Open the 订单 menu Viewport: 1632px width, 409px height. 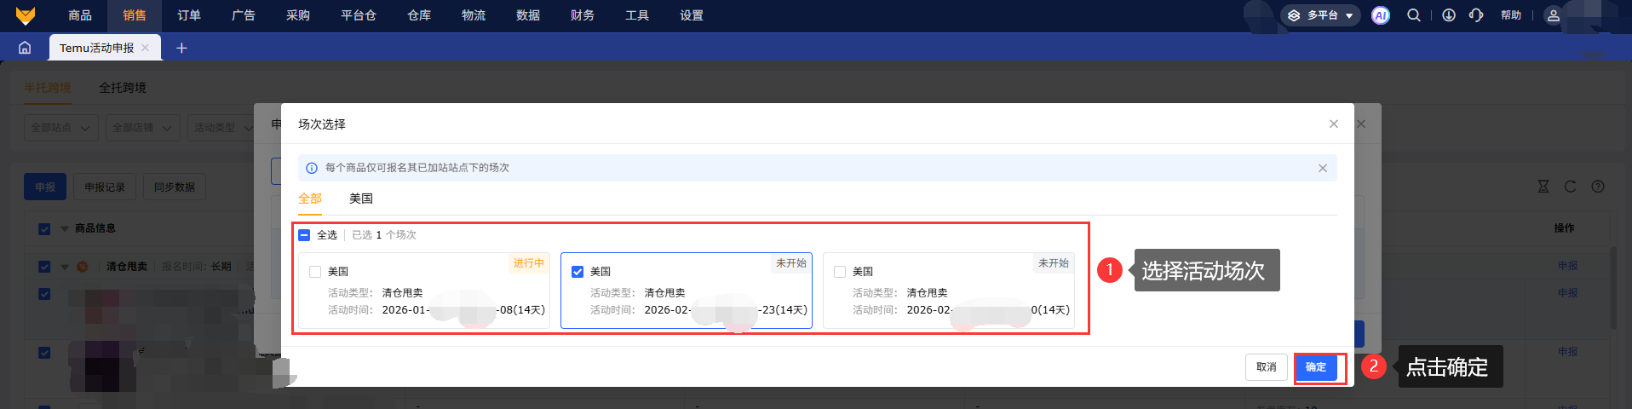click(x=189, y=15)
